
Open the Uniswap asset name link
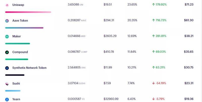(x=18, y=5)
